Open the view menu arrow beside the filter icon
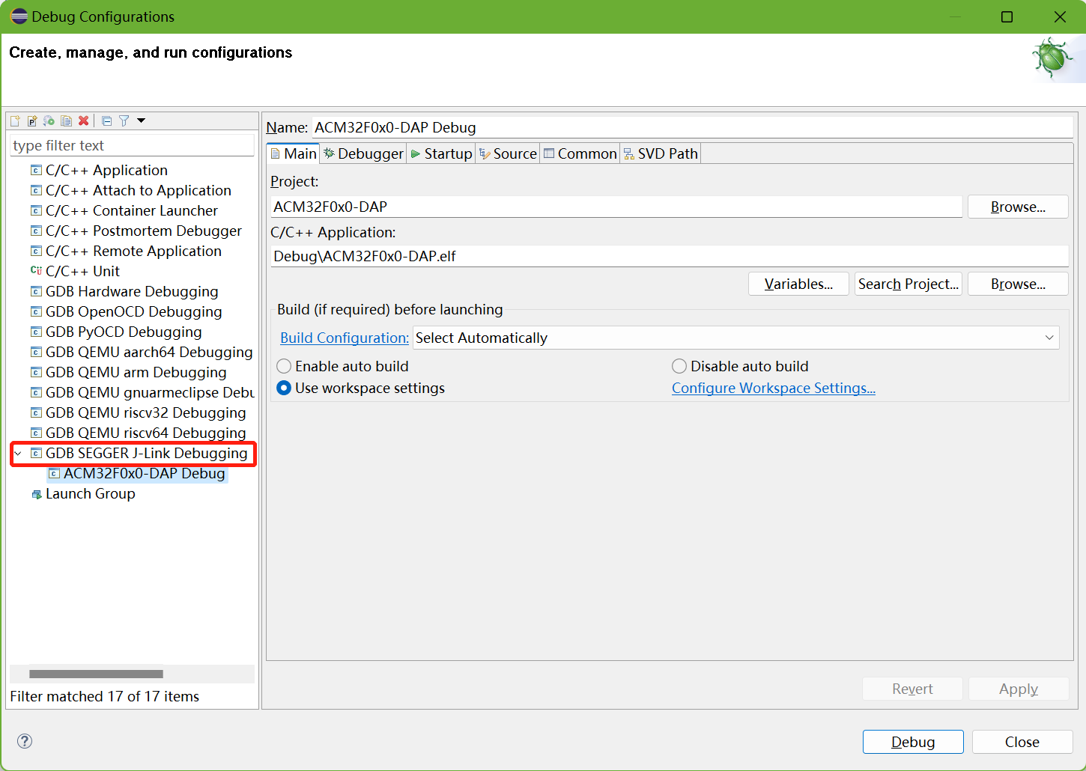Screen dimensions: 1086x771 coord(141,121)
